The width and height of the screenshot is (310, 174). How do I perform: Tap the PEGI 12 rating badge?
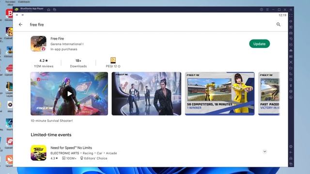click(x=113, y=60)
